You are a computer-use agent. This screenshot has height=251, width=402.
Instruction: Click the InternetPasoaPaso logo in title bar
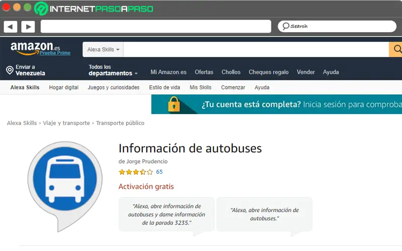(x=94, y=9)
